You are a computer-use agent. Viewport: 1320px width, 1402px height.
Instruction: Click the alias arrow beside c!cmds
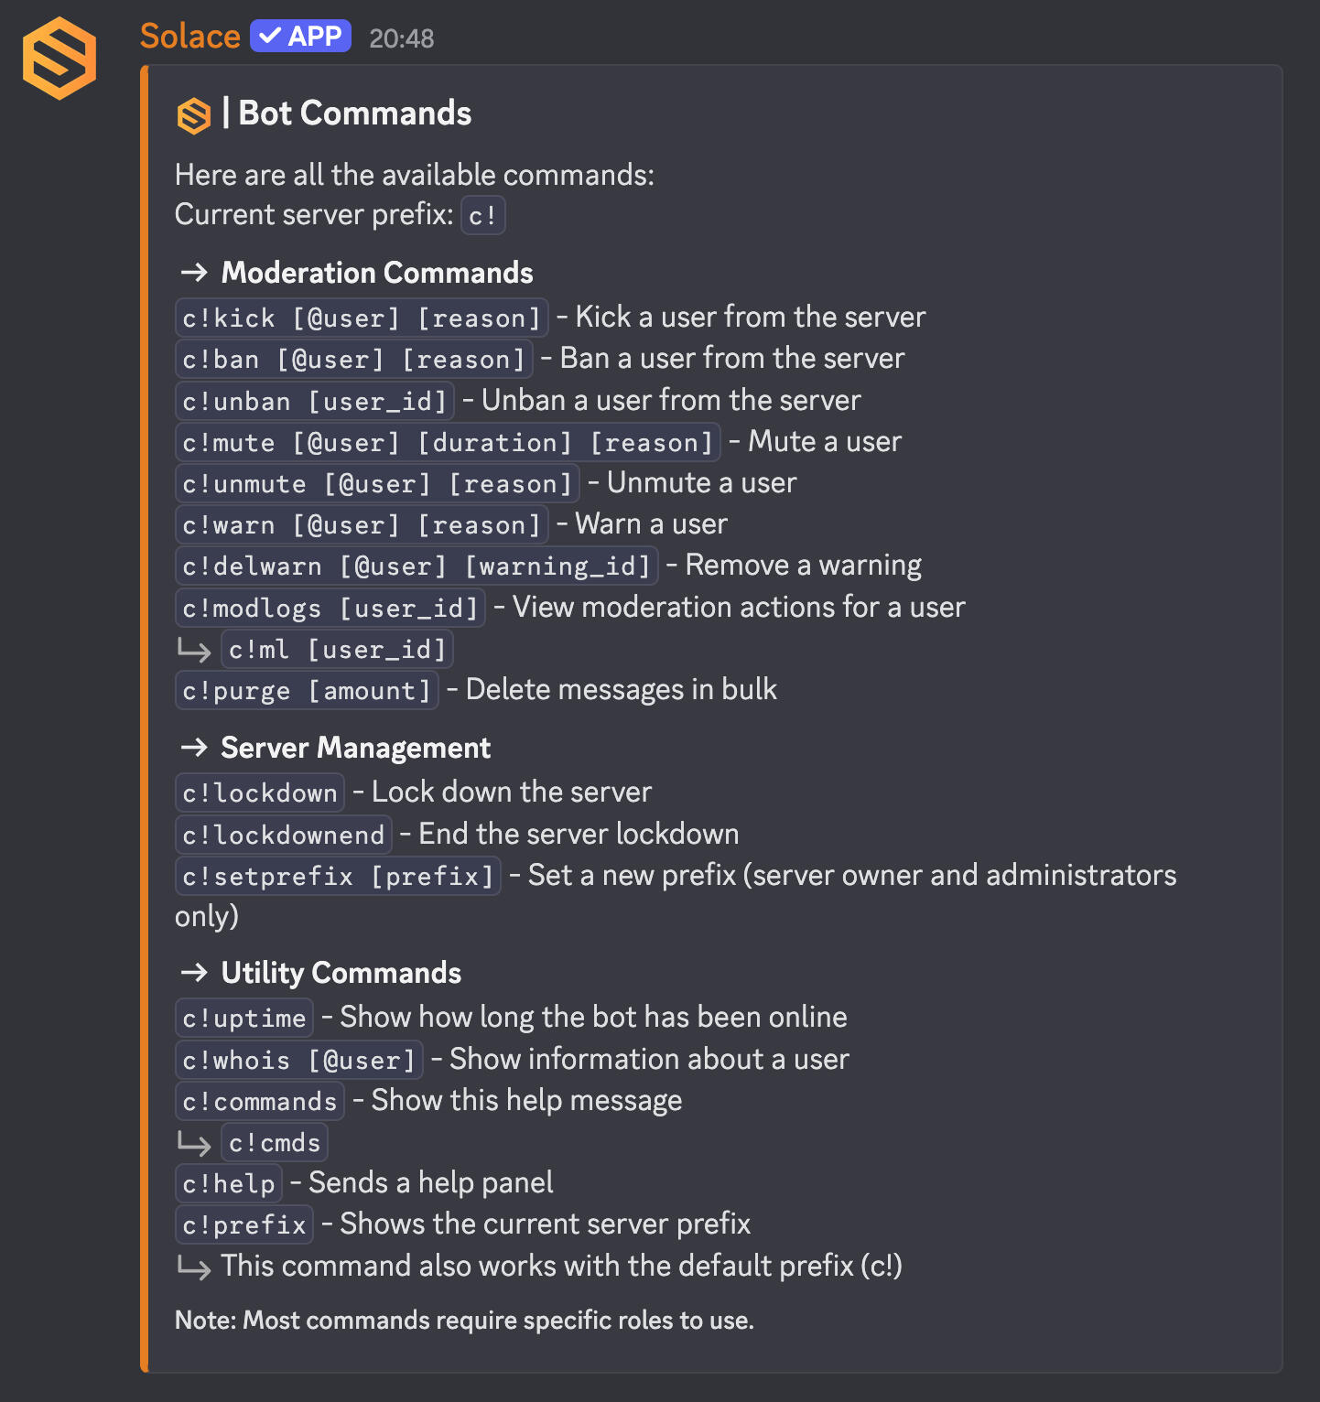pyautogui.click(x=194, y=1143)
